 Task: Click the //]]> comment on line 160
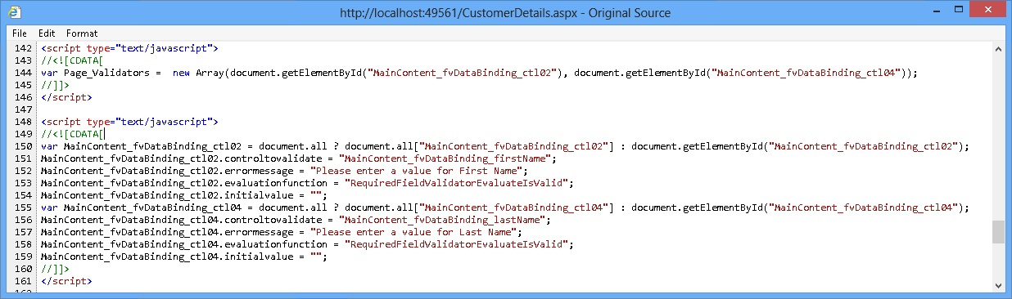tap(55, 269)
